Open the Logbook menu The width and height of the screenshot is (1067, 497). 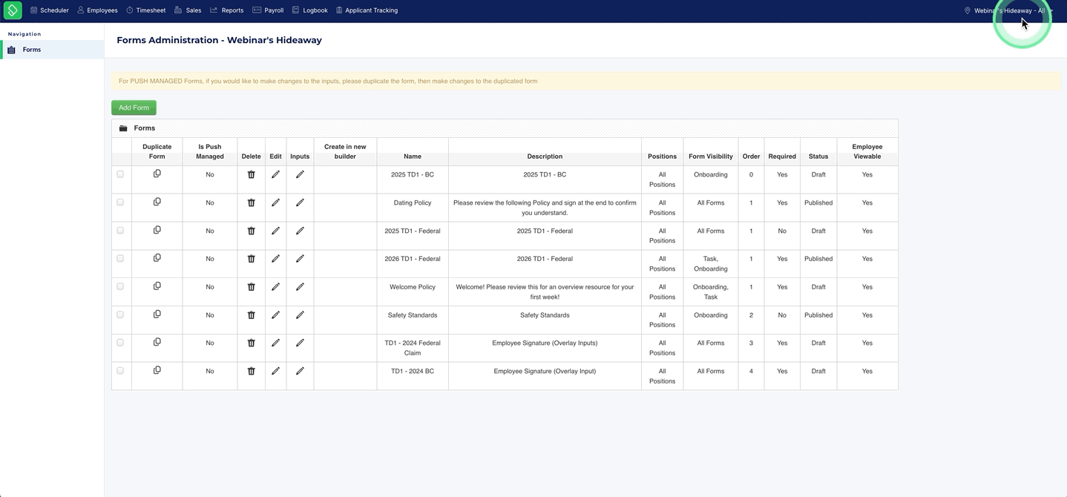(x=310, y=10)
